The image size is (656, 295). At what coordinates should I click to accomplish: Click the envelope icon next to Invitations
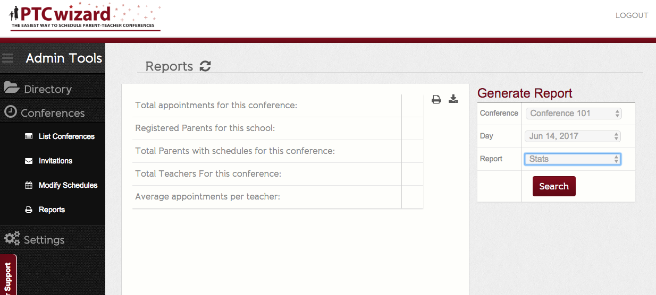(x=29, y=161)
